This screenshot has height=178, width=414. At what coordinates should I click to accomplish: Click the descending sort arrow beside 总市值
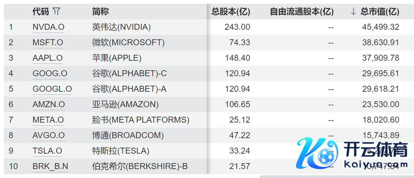[353, 12]
